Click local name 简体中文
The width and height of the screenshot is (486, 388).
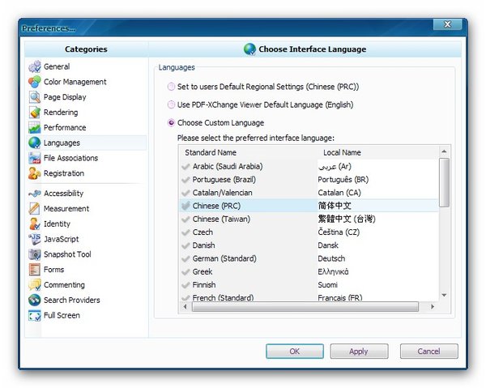tap(335, 206)
